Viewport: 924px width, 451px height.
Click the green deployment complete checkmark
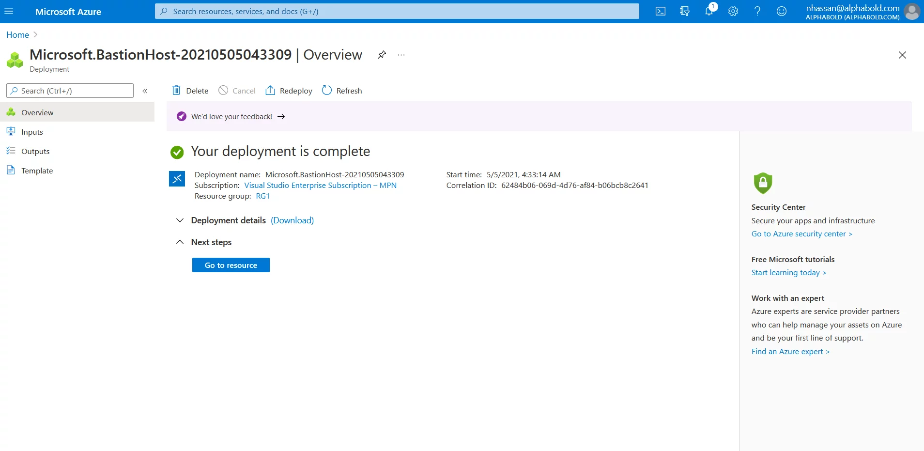point(177,153)
